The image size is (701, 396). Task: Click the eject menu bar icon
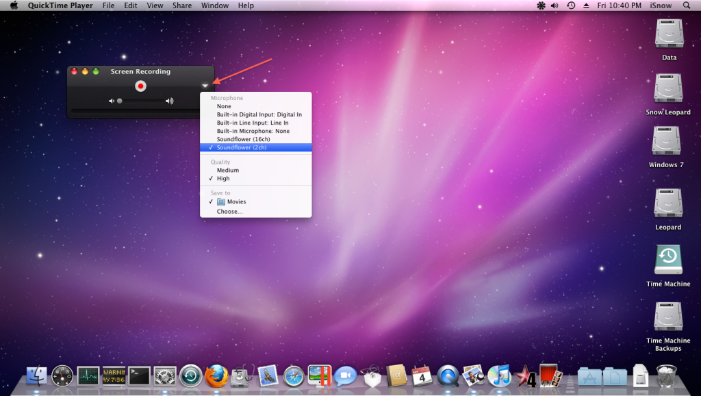(x=586, y=5)
